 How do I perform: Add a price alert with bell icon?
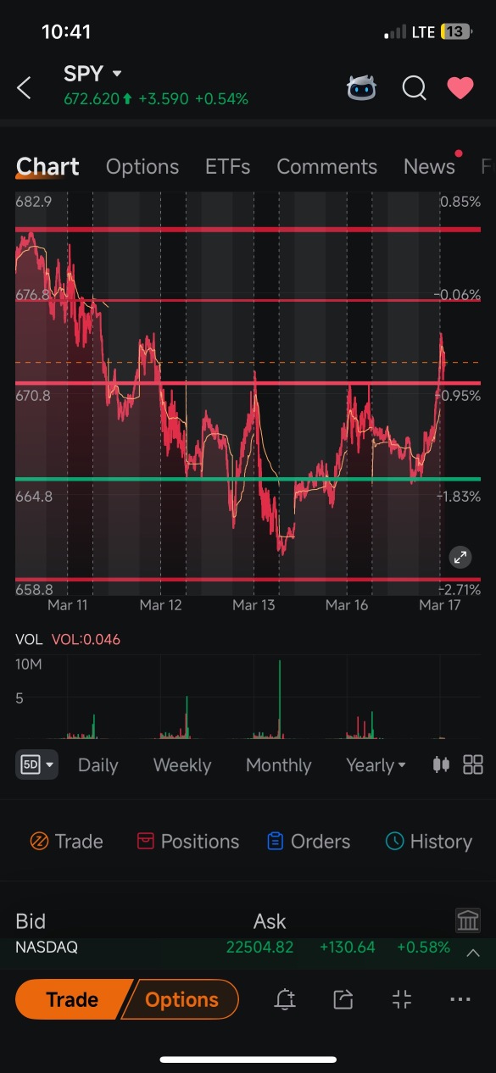click(x=285, y=1000)
